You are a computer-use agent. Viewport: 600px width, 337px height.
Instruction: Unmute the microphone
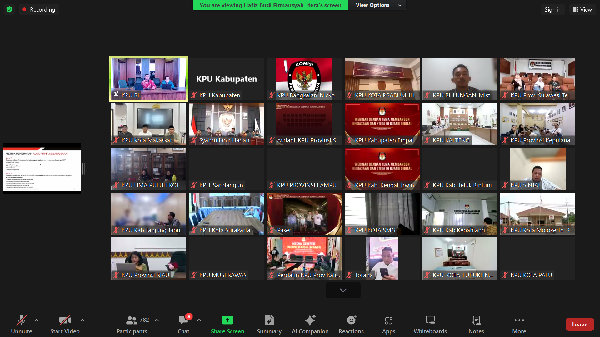click(x=21, y=320)
